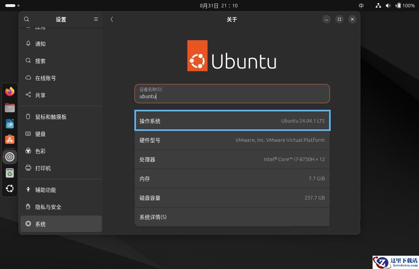The image size is (419, 269).
Task: Click the Activities pill in top bar
Action: pos(12,6)
